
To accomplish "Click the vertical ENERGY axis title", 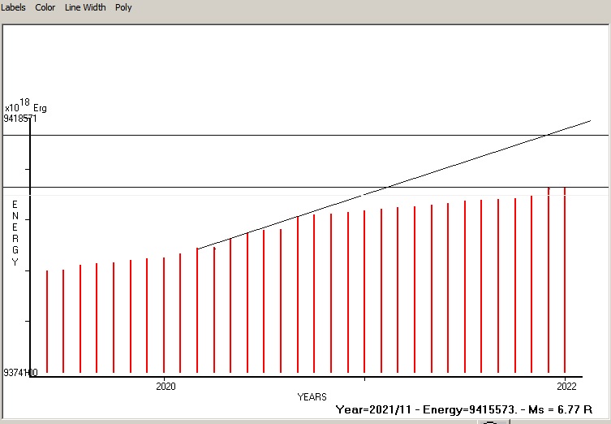I will 15,233.
